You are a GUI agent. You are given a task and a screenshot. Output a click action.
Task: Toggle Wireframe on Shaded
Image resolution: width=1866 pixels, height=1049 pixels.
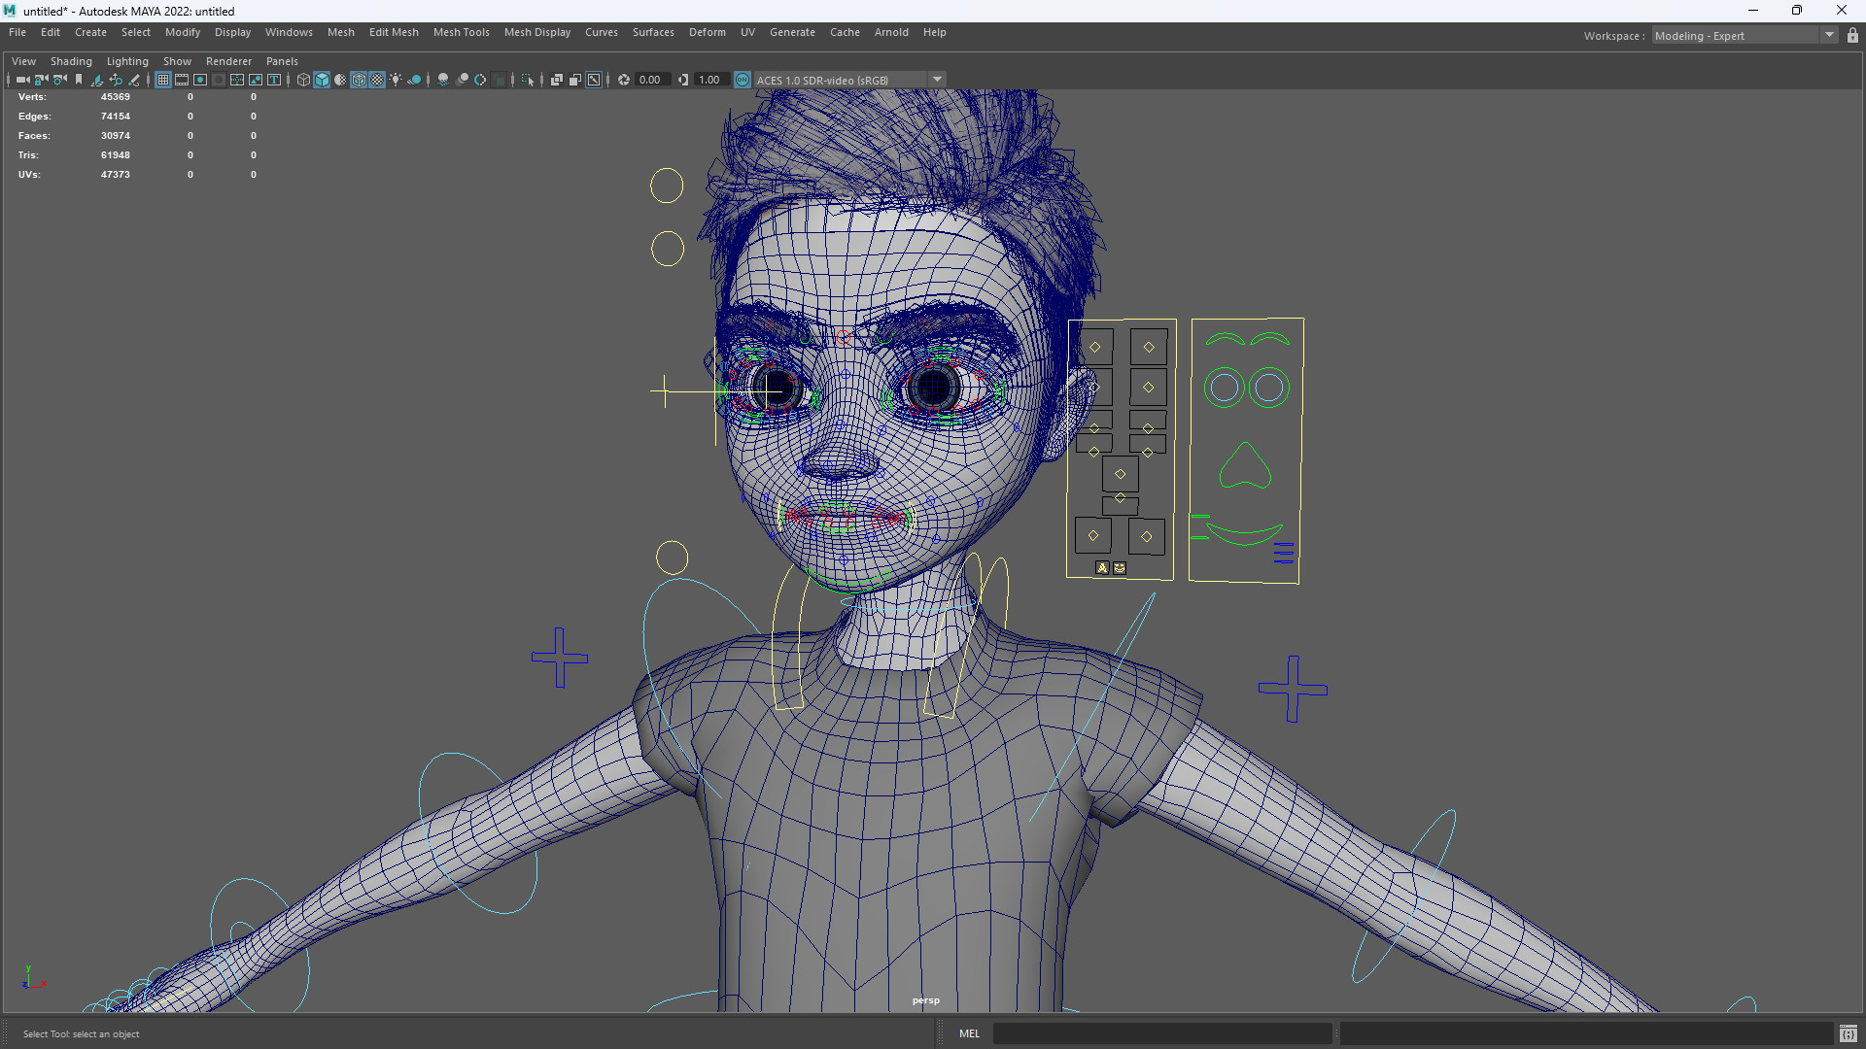pyautogui.click(x=359, y=80)
